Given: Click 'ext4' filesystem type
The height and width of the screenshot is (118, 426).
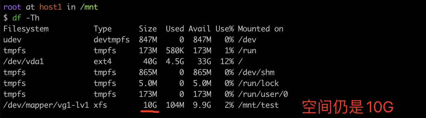Looking at the screenshot, I should [103, 62].
